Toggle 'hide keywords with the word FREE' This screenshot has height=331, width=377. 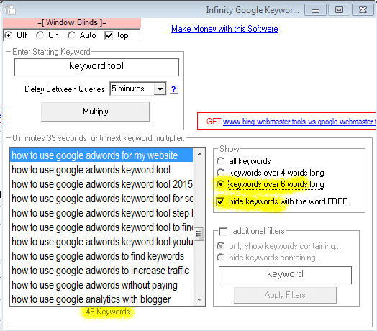tap(220, 201)
